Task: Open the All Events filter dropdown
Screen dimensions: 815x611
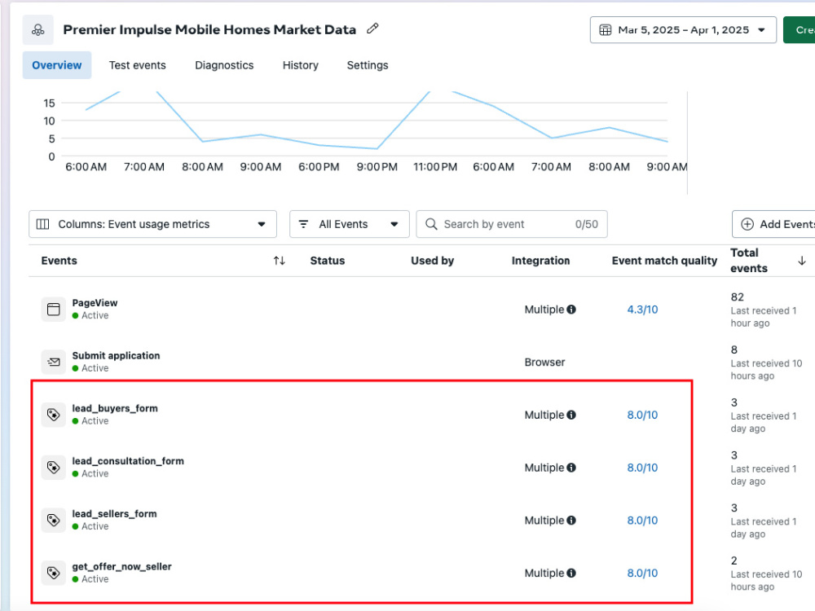Action: 350,224
